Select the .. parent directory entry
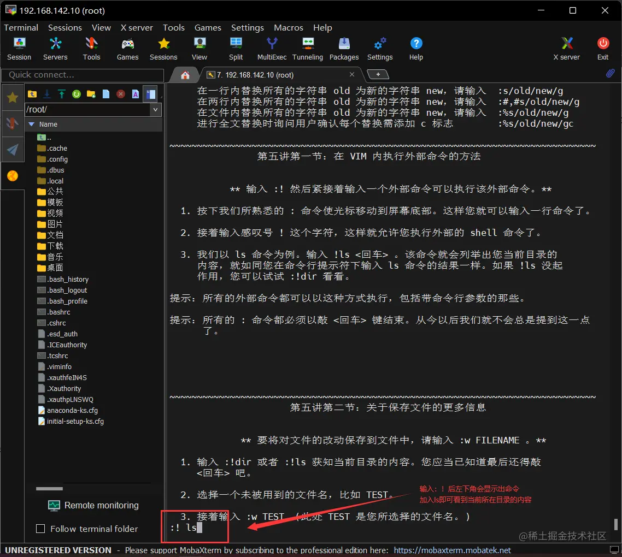 pos(44,138)
